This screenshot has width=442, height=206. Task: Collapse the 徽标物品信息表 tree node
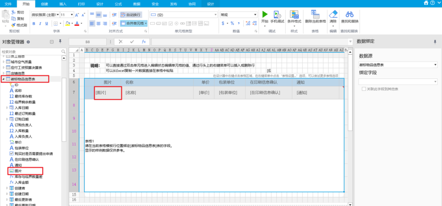[4, 79]
